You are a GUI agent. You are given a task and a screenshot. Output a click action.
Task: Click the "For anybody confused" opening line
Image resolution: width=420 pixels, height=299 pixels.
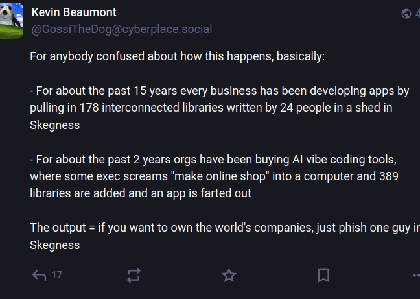coord(177,56)
